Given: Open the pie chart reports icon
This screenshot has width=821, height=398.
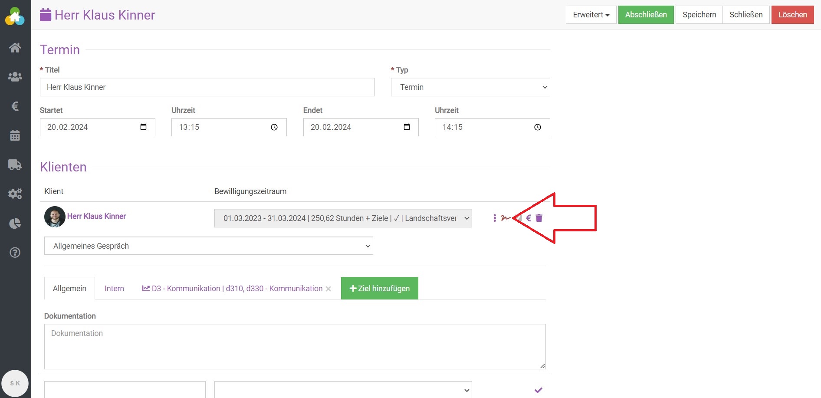Looking at the screenshot, I should tap(15, 224).
